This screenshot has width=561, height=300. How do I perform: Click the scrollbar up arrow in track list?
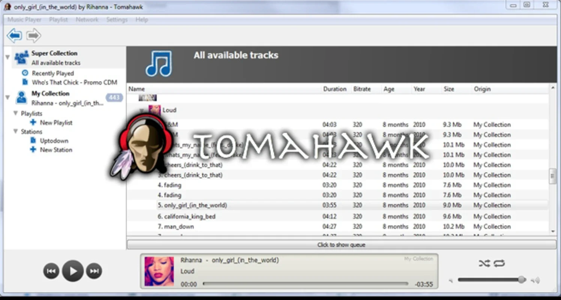[552, 88]
